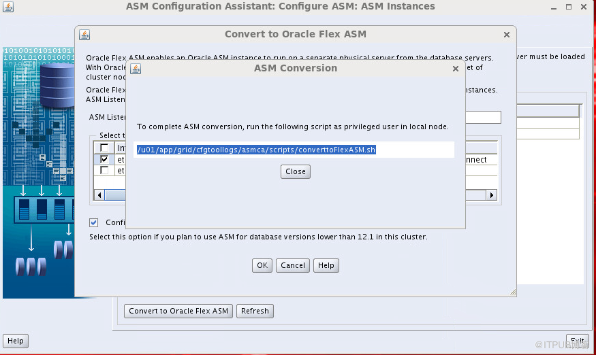Click the Java icon in ASM Conversion title
The image size is (596, 355).
coord(136,69)
